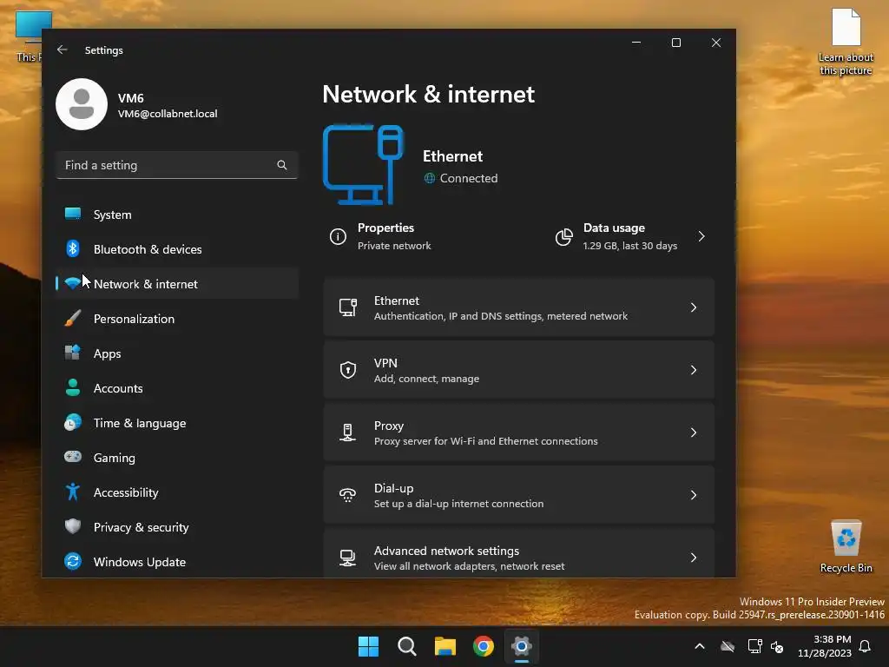Click the Accessibility figure icon

point(73,492)
